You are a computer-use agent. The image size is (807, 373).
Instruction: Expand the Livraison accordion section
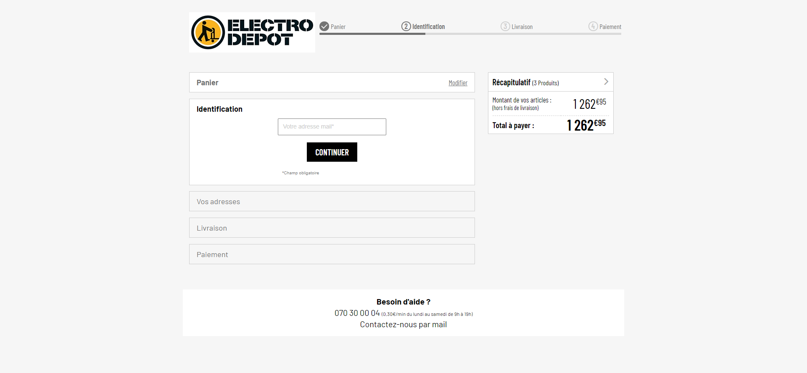click(332, 228)
